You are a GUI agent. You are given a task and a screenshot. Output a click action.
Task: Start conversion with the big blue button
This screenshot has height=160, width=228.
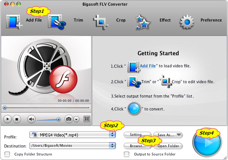point(207,143)
